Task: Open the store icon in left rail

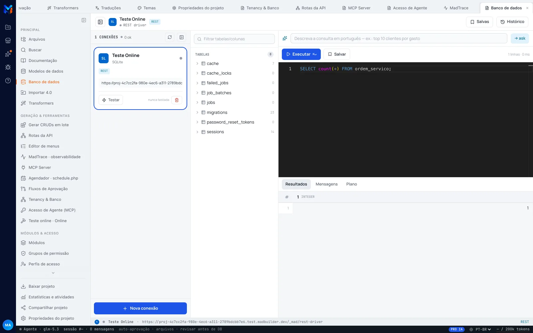Action: (x=8, y=41)
